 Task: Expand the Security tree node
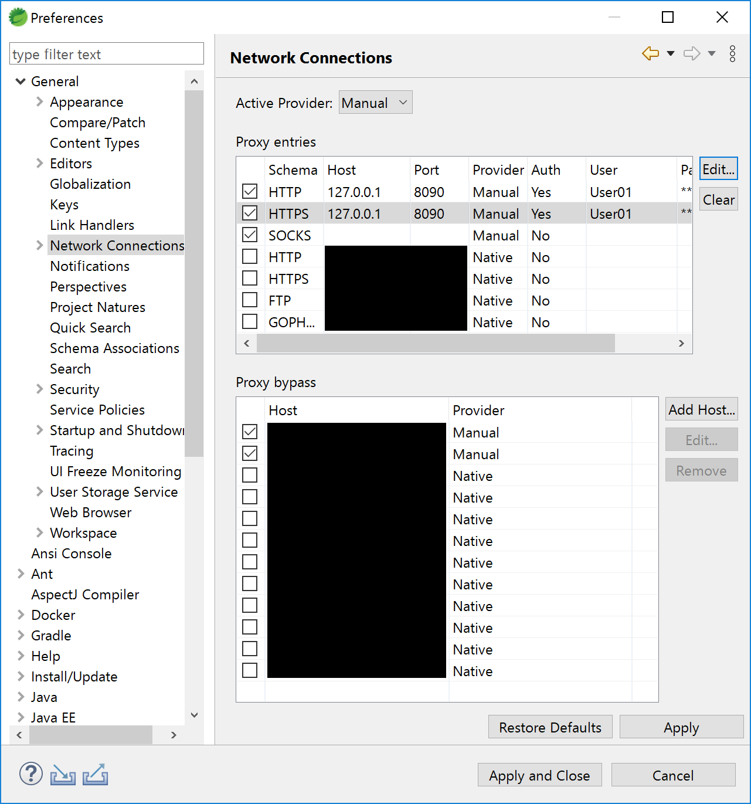pyautogui.click(x=39, y=389)
